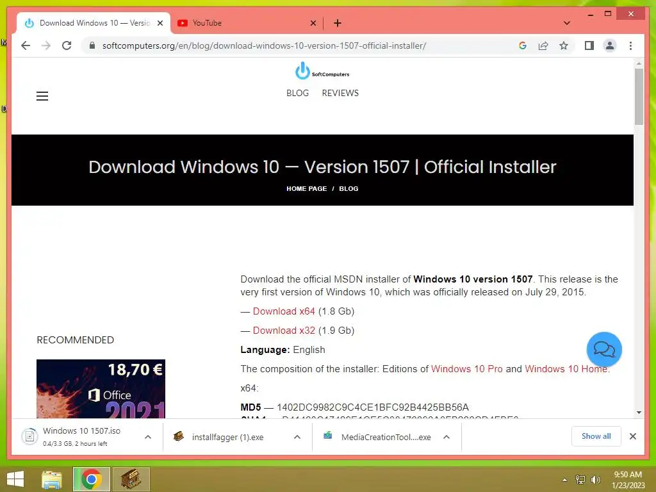Open File Explorer from taskbar
Viewport: 656px width, 492px height.
52,479
